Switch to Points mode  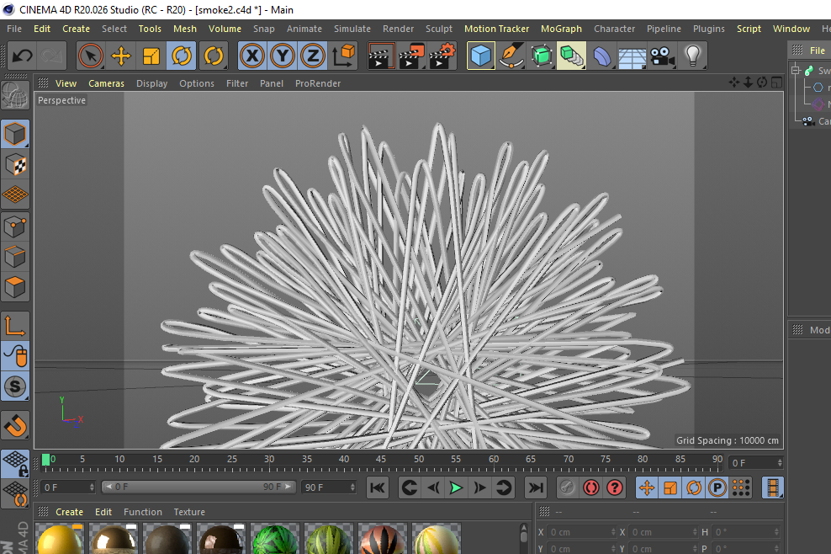[x=15, y=227]
